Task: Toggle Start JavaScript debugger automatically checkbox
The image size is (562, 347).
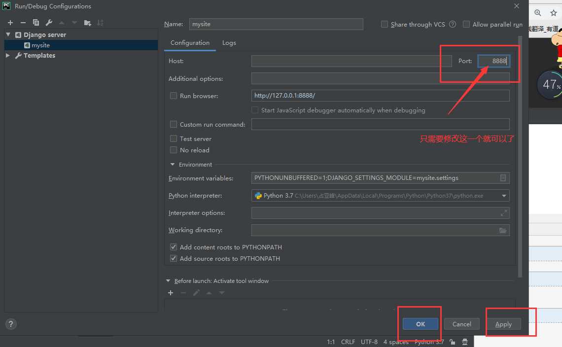Action: (x=255, y=110)
